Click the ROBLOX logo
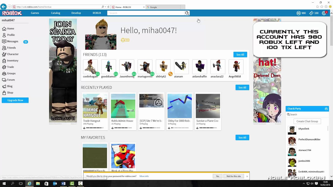 click(12, 13)
